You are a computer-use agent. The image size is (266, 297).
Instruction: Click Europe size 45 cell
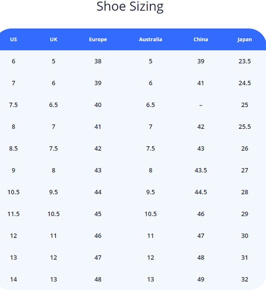98,214
